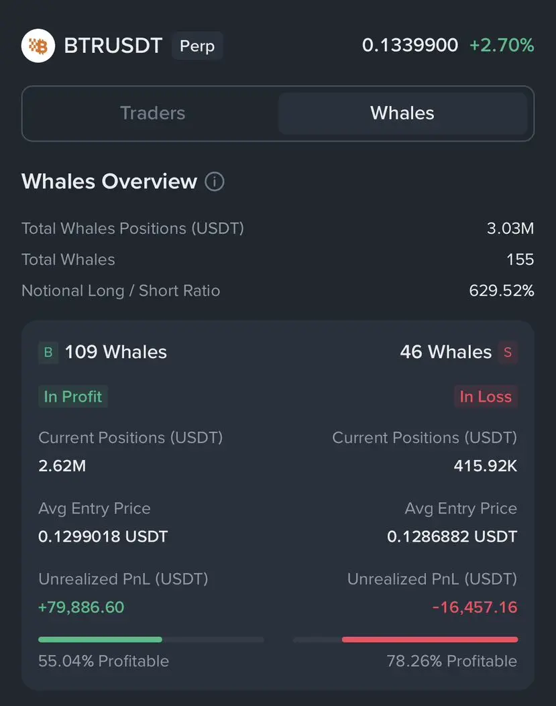Click the 0.1339900 current price

410,45
